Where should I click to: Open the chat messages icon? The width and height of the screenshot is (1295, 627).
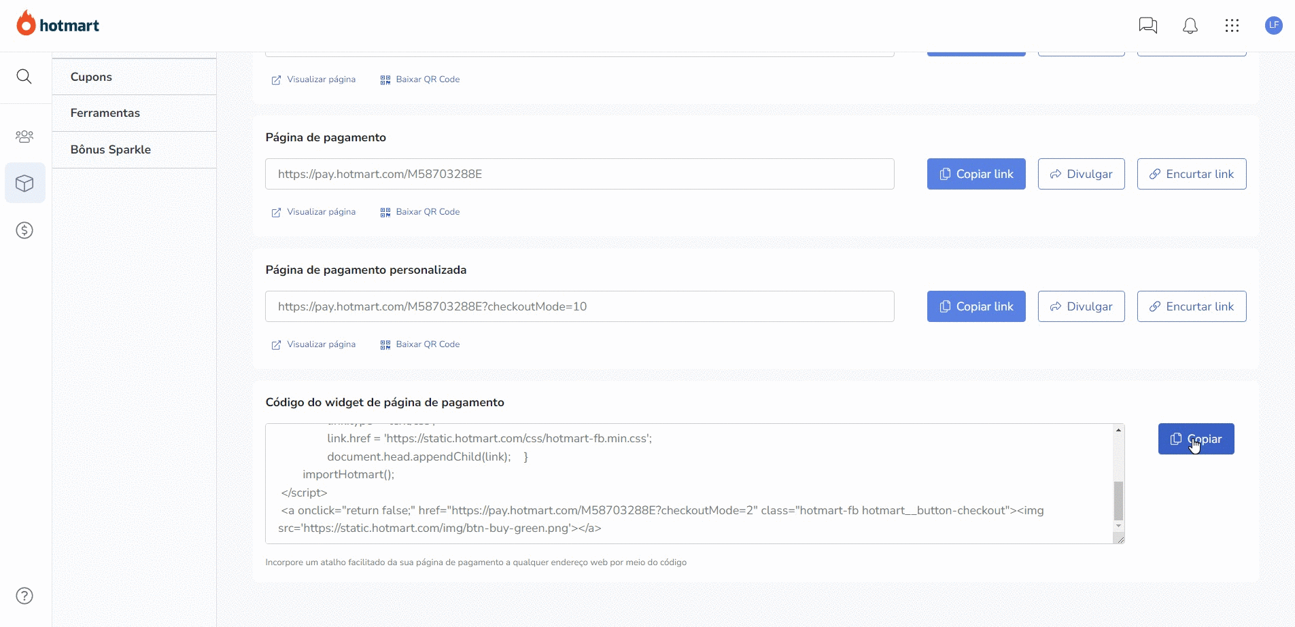(1148, 26)
